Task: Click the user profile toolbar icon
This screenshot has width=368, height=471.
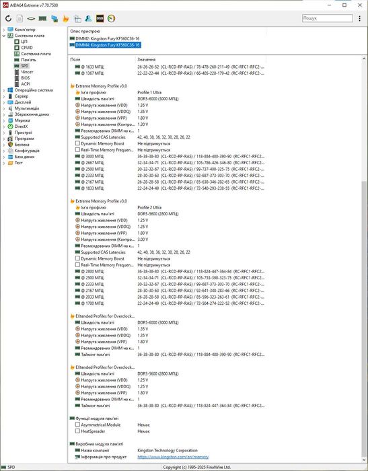Action: click(88, 18)
